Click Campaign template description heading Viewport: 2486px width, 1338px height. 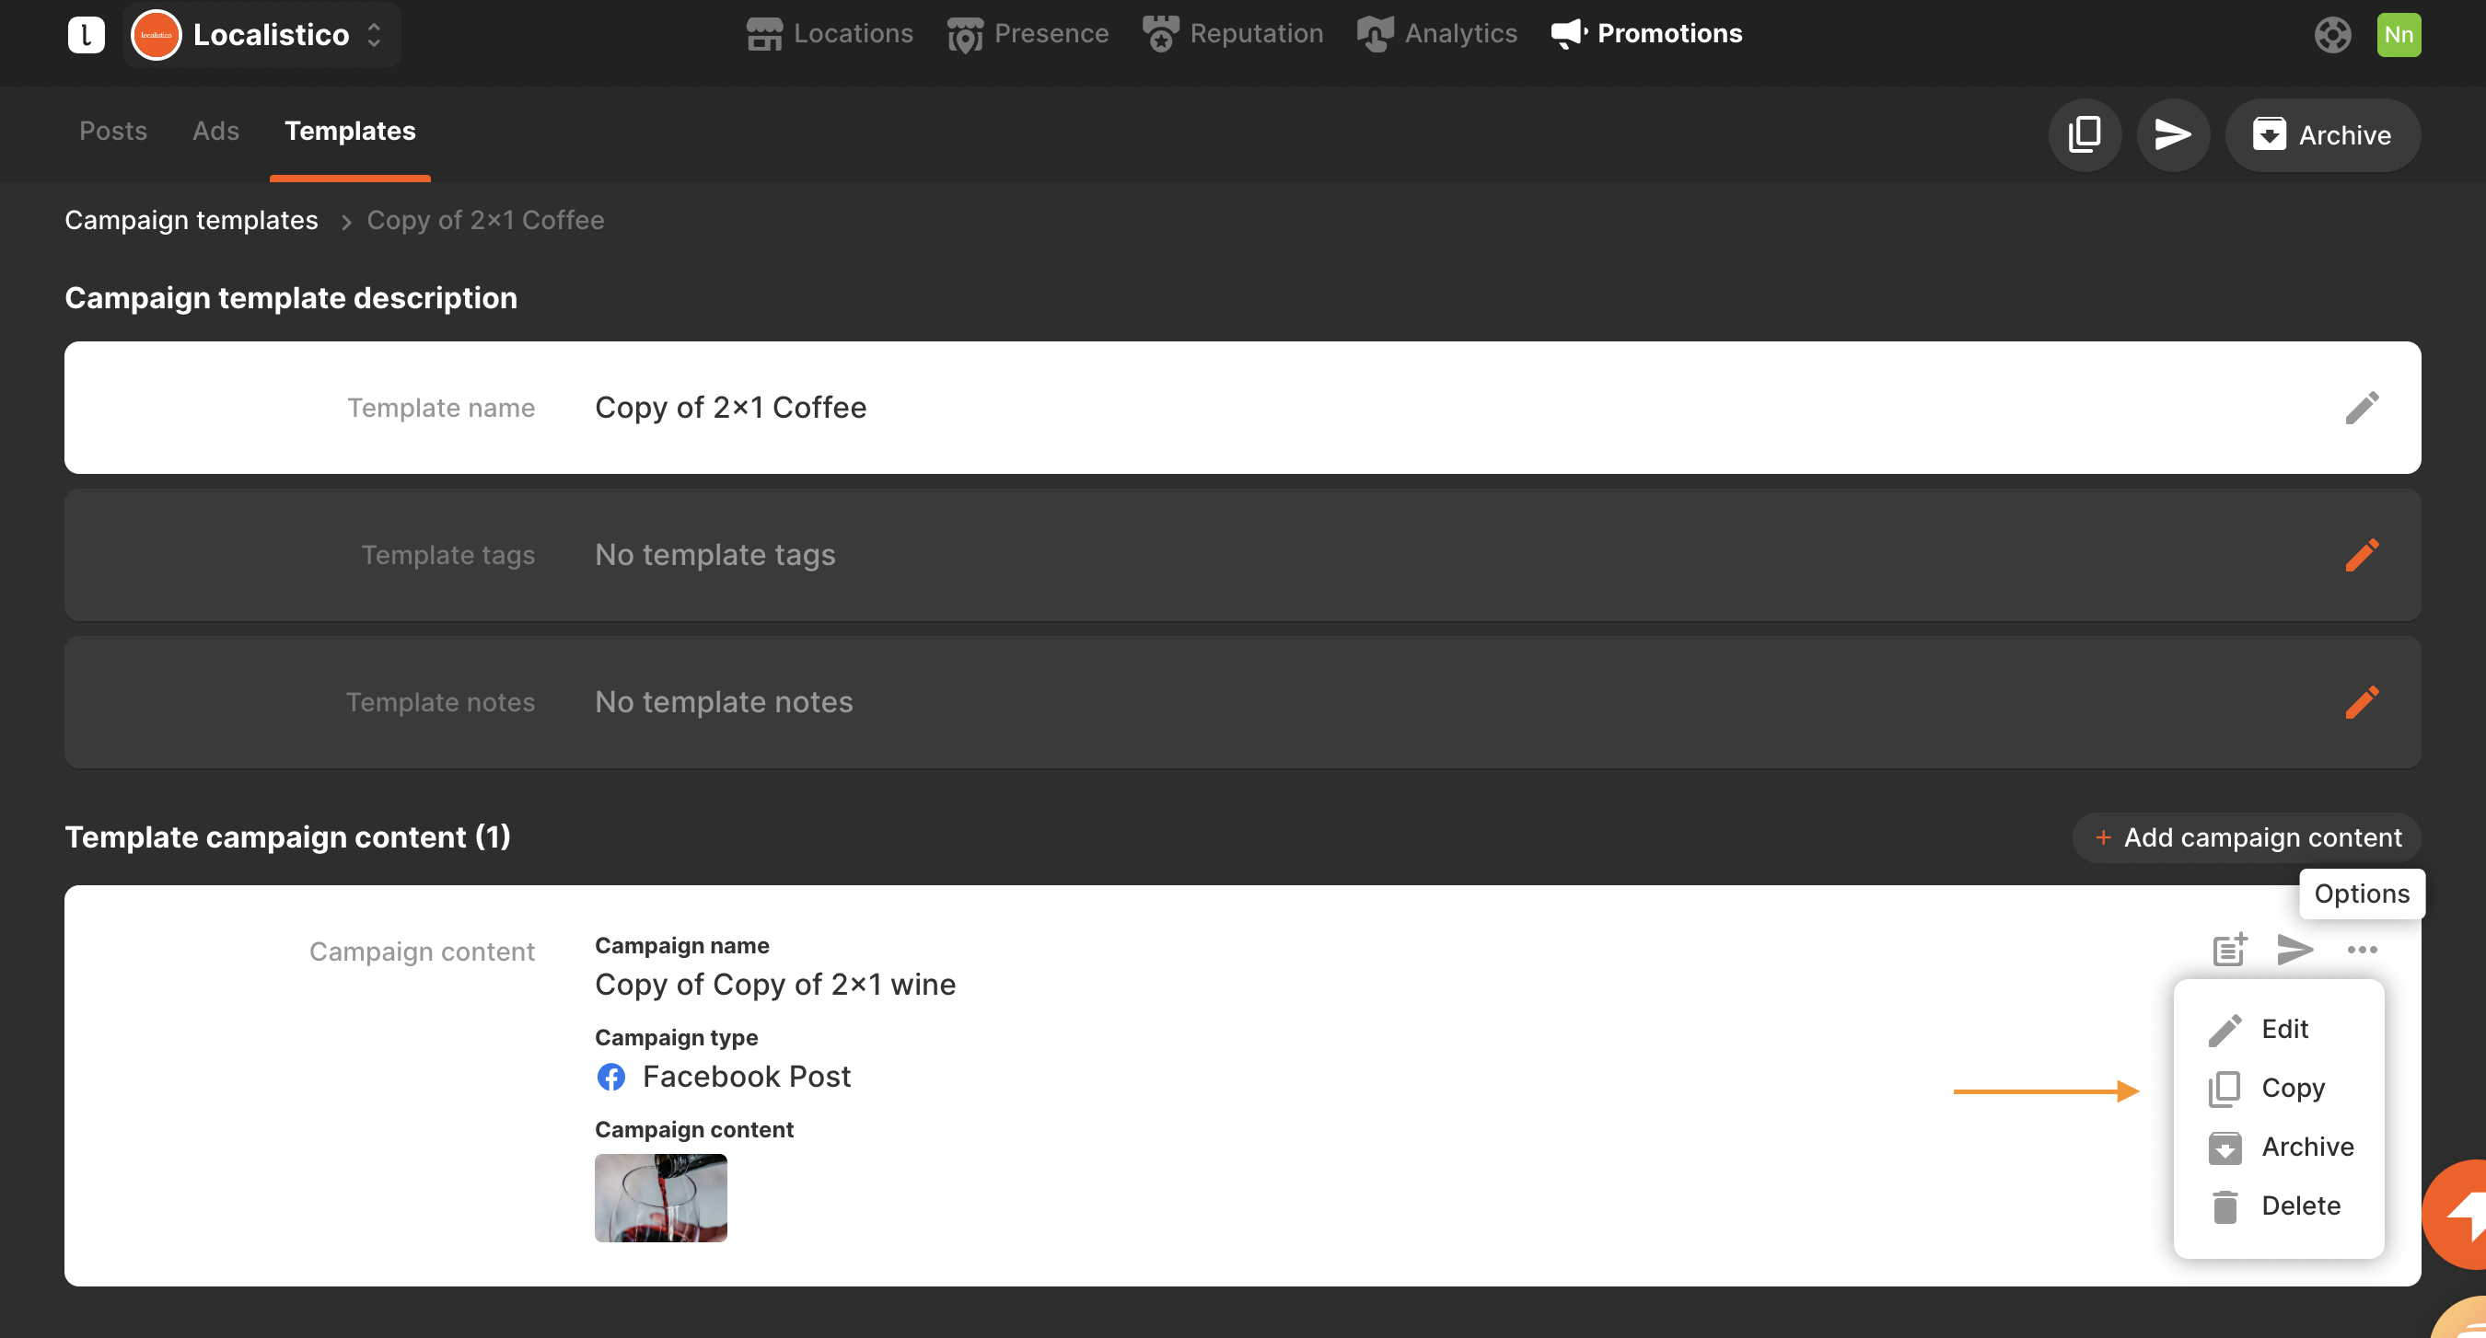290,298
